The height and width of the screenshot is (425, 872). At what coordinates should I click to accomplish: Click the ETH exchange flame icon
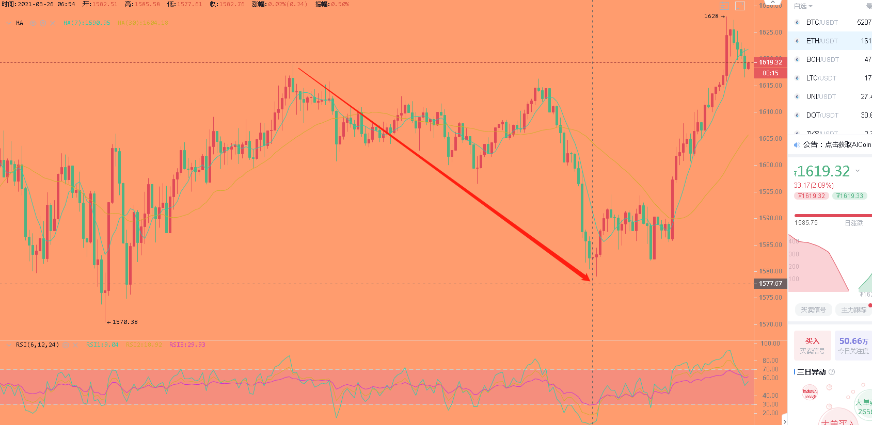tap(797, 41)
